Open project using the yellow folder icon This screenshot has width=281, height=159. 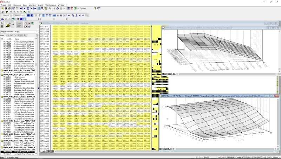pos(8,25)
